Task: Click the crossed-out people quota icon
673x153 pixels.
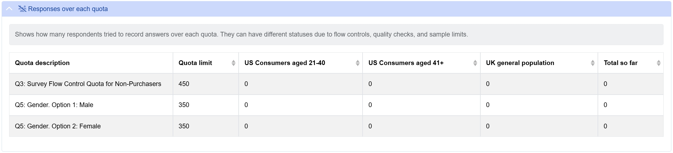Action: tap(22, 9)
